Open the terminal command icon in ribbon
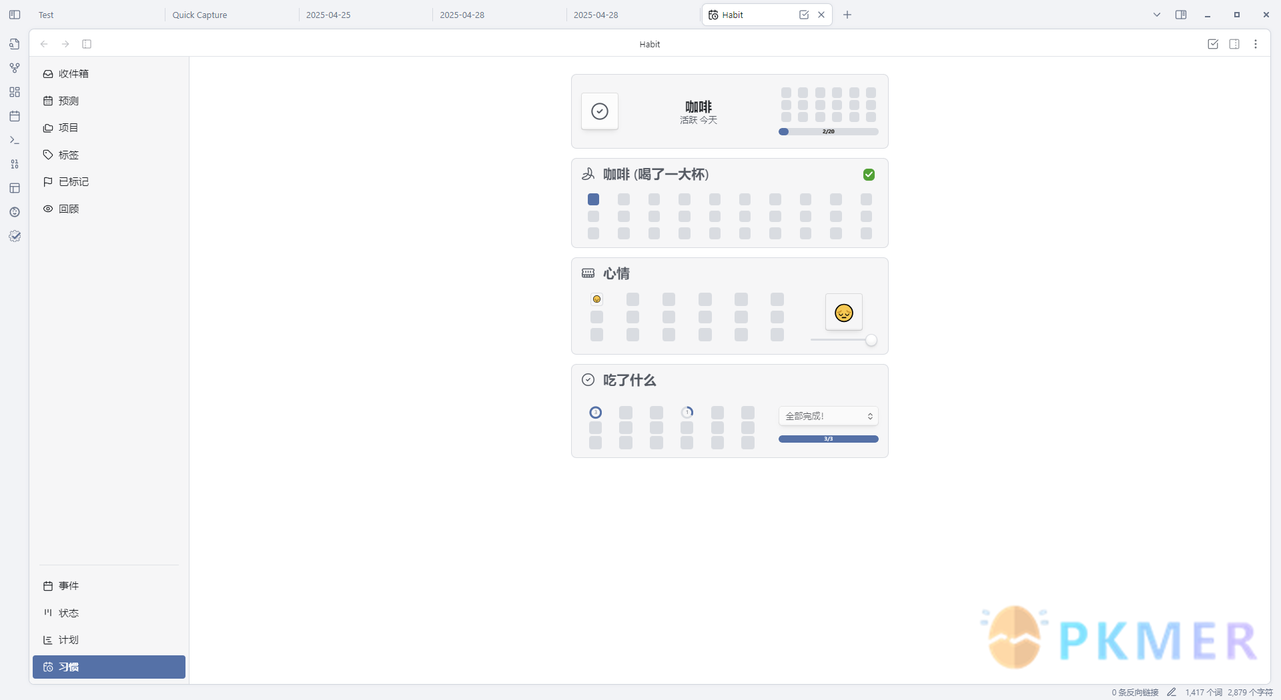 (15, 140)
